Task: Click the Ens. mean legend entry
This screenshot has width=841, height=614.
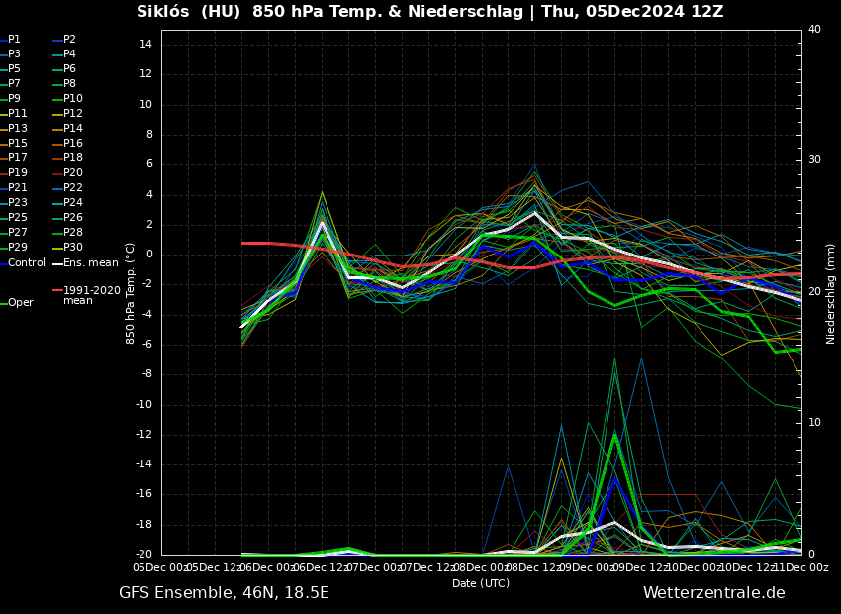Action: (x=90, y=263)
